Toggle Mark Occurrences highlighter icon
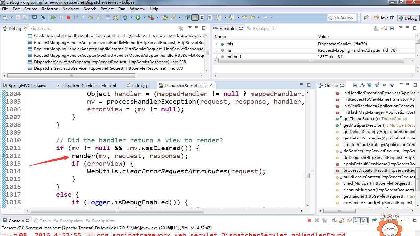 [x=195, y=17]
